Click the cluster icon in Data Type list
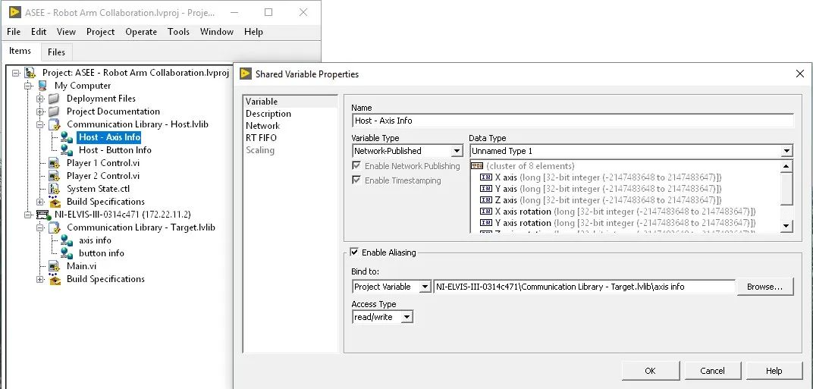Screen dimensions: 813x389 [x=477, y=166]
